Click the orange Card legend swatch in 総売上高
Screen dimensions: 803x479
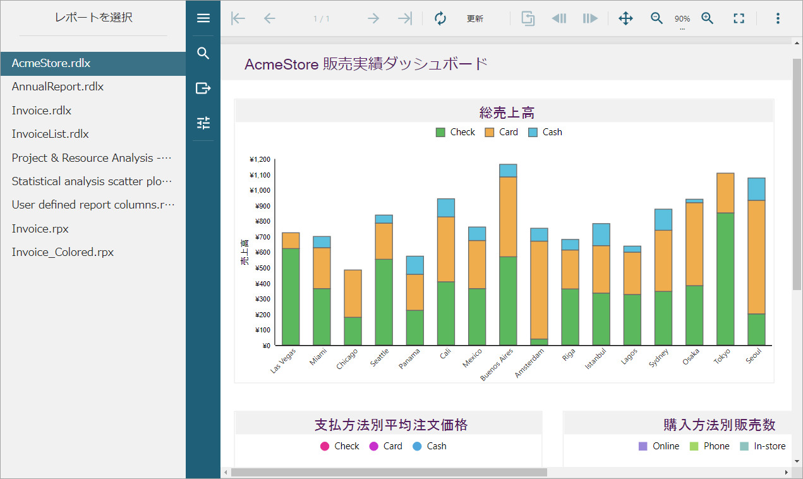tap(490, 132)
